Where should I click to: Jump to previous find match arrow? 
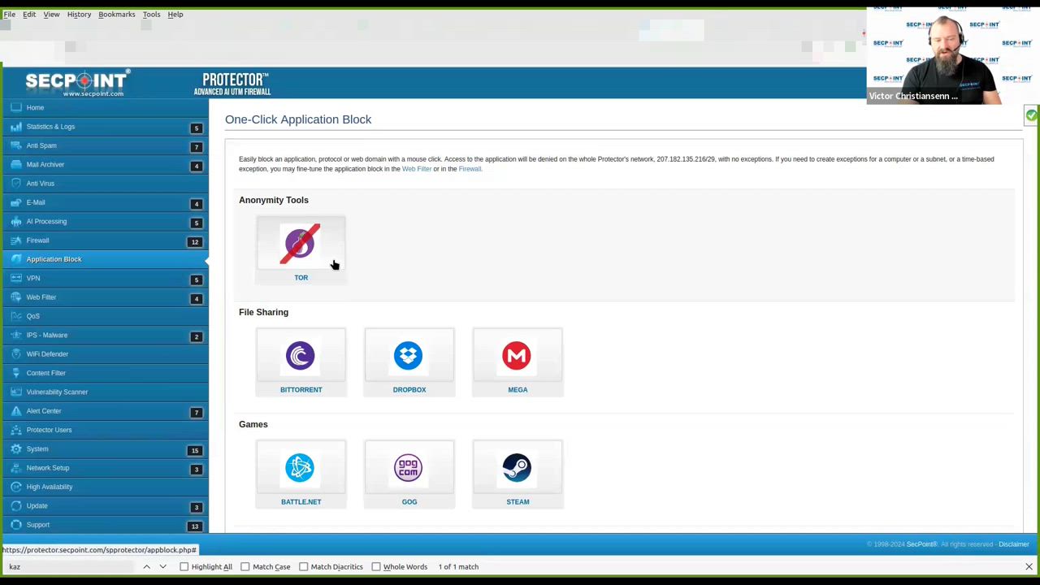[146, 567]
